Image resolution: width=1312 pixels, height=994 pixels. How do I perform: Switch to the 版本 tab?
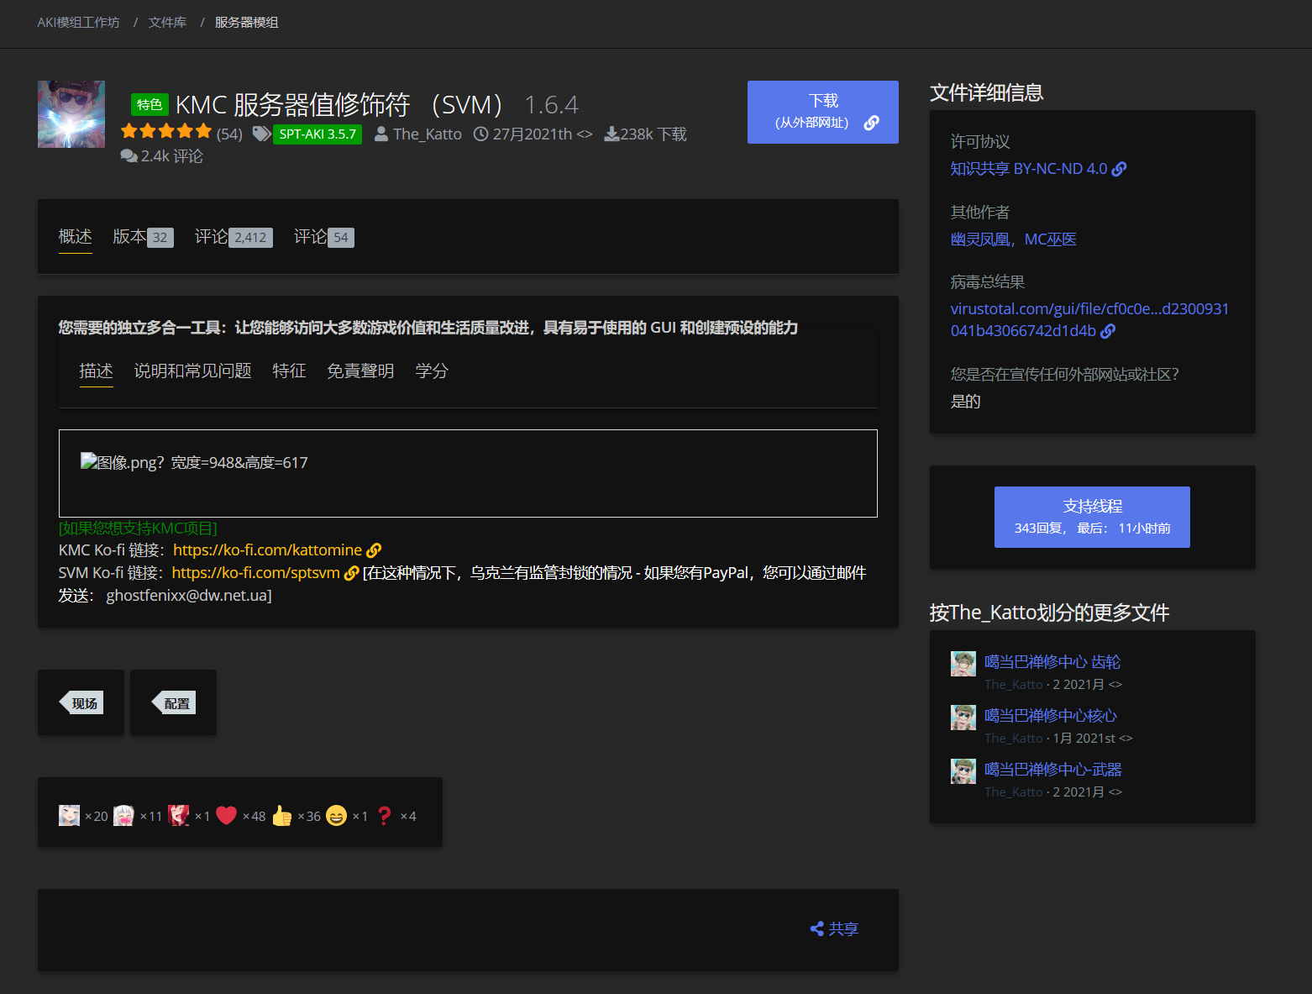130,237
